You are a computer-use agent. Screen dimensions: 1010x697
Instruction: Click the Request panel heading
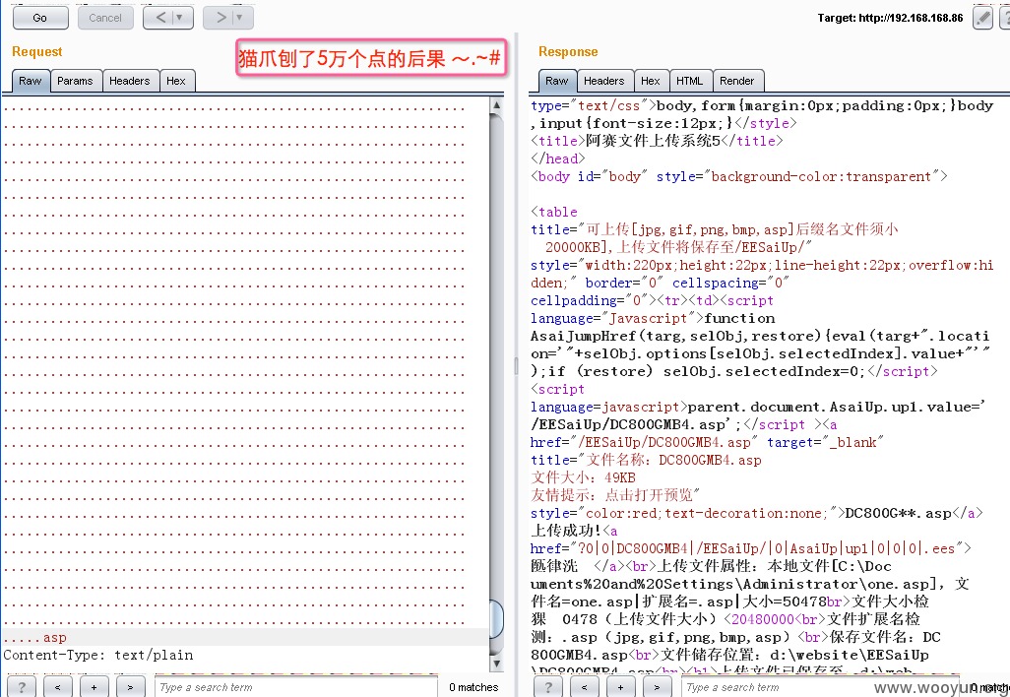(x=36, y=51)
